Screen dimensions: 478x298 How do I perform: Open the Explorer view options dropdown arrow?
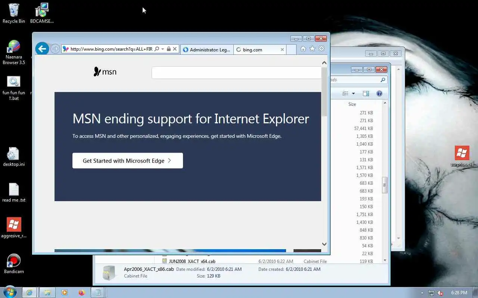point(353,93)
